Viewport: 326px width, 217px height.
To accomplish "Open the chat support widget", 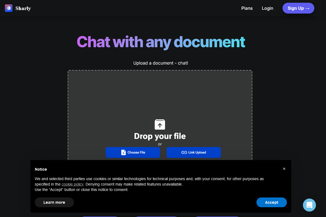I will 309,205.
